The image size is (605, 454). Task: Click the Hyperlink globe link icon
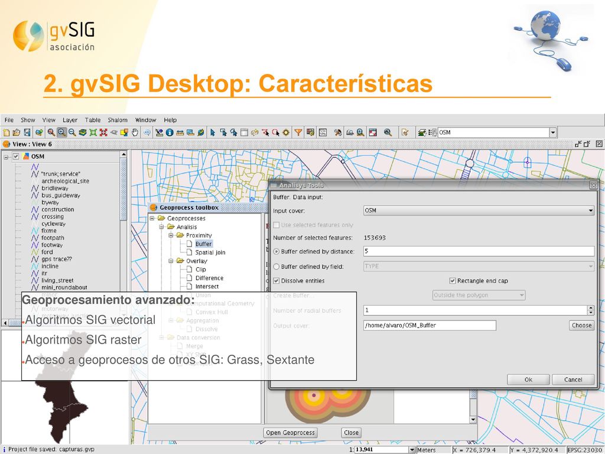[201, 132]
